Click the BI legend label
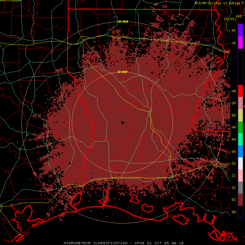This screenshot has height=245, width=245. (234, 200)
